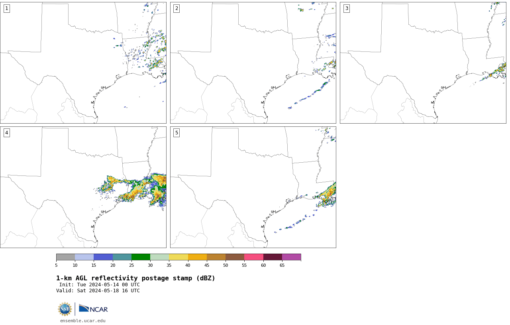510x325 pixels.
Task: Click the panel number 5 label
Action: (177, 133)
